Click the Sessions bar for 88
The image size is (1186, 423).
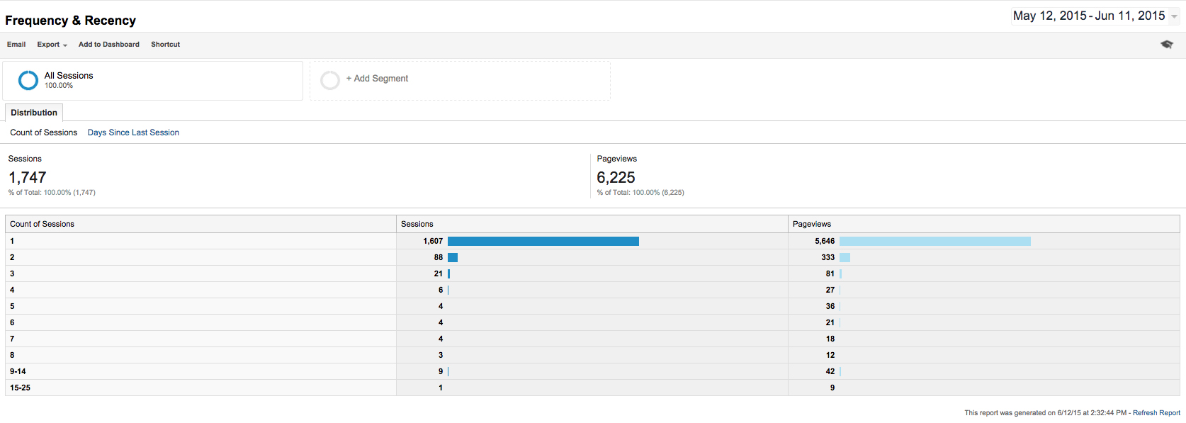pyautogui.click(x=453, y=258)
